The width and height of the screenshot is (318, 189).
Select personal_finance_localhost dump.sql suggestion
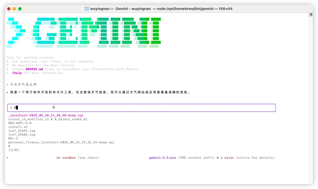[x=61, y=142]
